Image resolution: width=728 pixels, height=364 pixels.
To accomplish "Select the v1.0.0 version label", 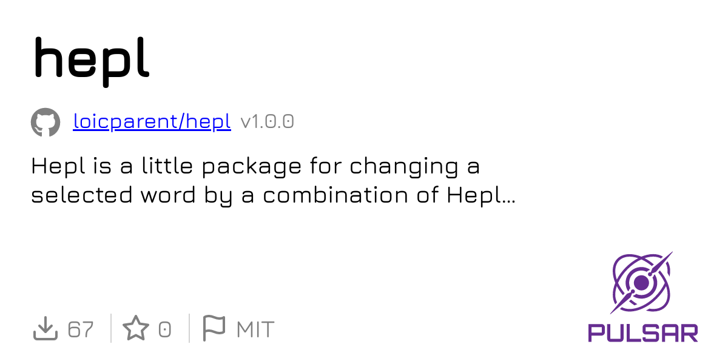I will 268,122.
